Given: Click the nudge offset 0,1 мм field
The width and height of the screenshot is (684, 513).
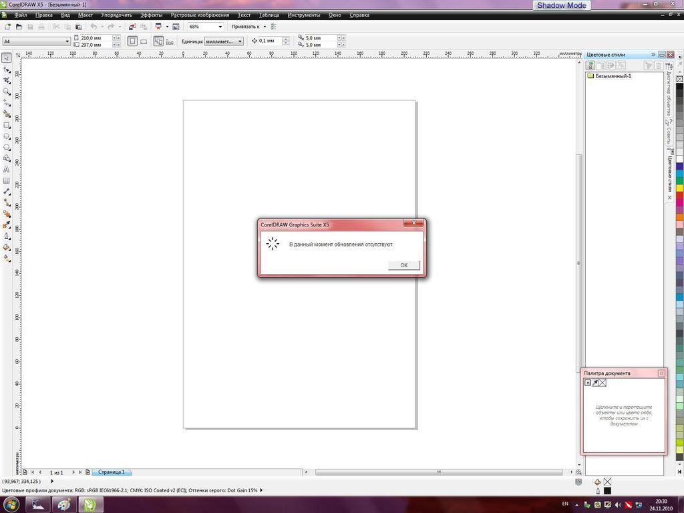Looking at the screenshot, I should pos(270,41).
